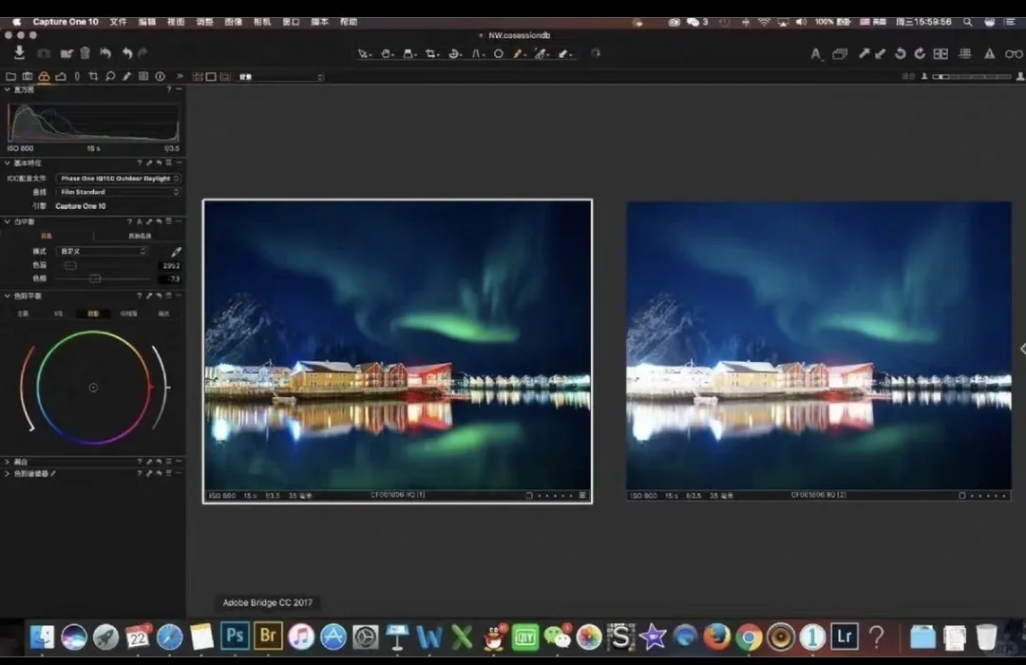Open the Color tool tab icon
Viewport: 1026px width, 665px height.
point(44,76)
